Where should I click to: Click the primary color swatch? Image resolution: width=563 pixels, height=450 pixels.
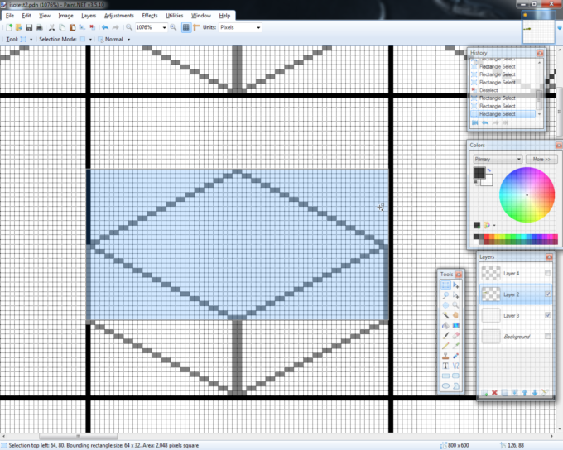[x=479, y=173]
